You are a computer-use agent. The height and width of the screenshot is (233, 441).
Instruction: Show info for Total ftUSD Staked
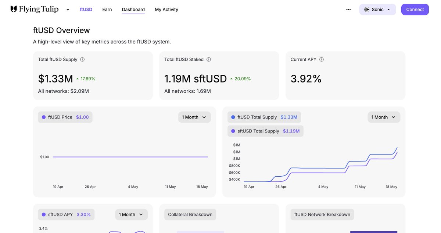(x=208, y=59)
